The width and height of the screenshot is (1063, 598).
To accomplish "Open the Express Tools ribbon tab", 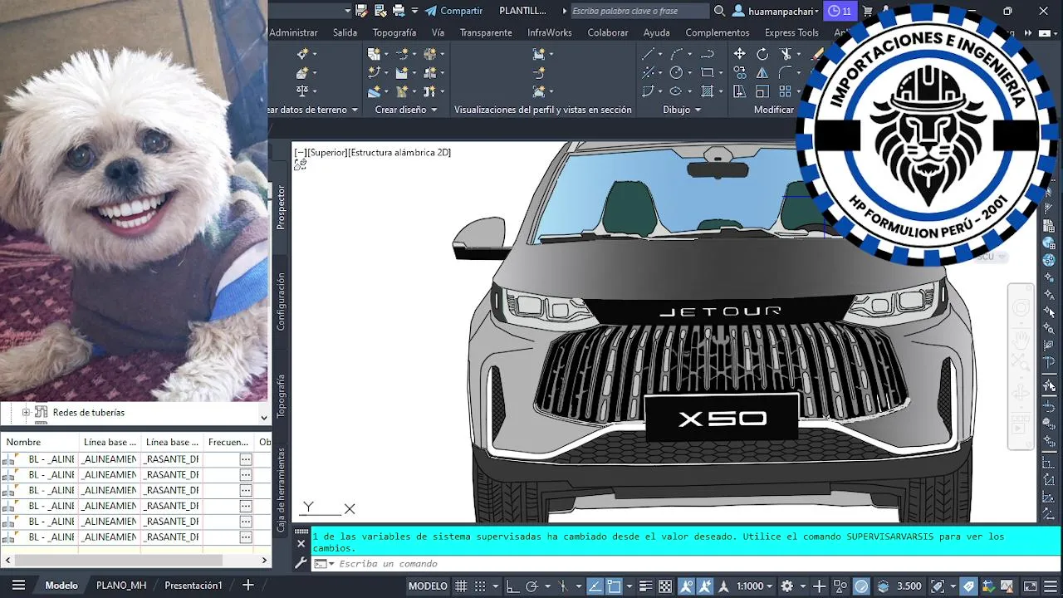I will 791,32.
